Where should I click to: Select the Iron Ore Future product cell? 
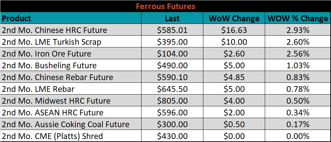(x=71, y=54)
